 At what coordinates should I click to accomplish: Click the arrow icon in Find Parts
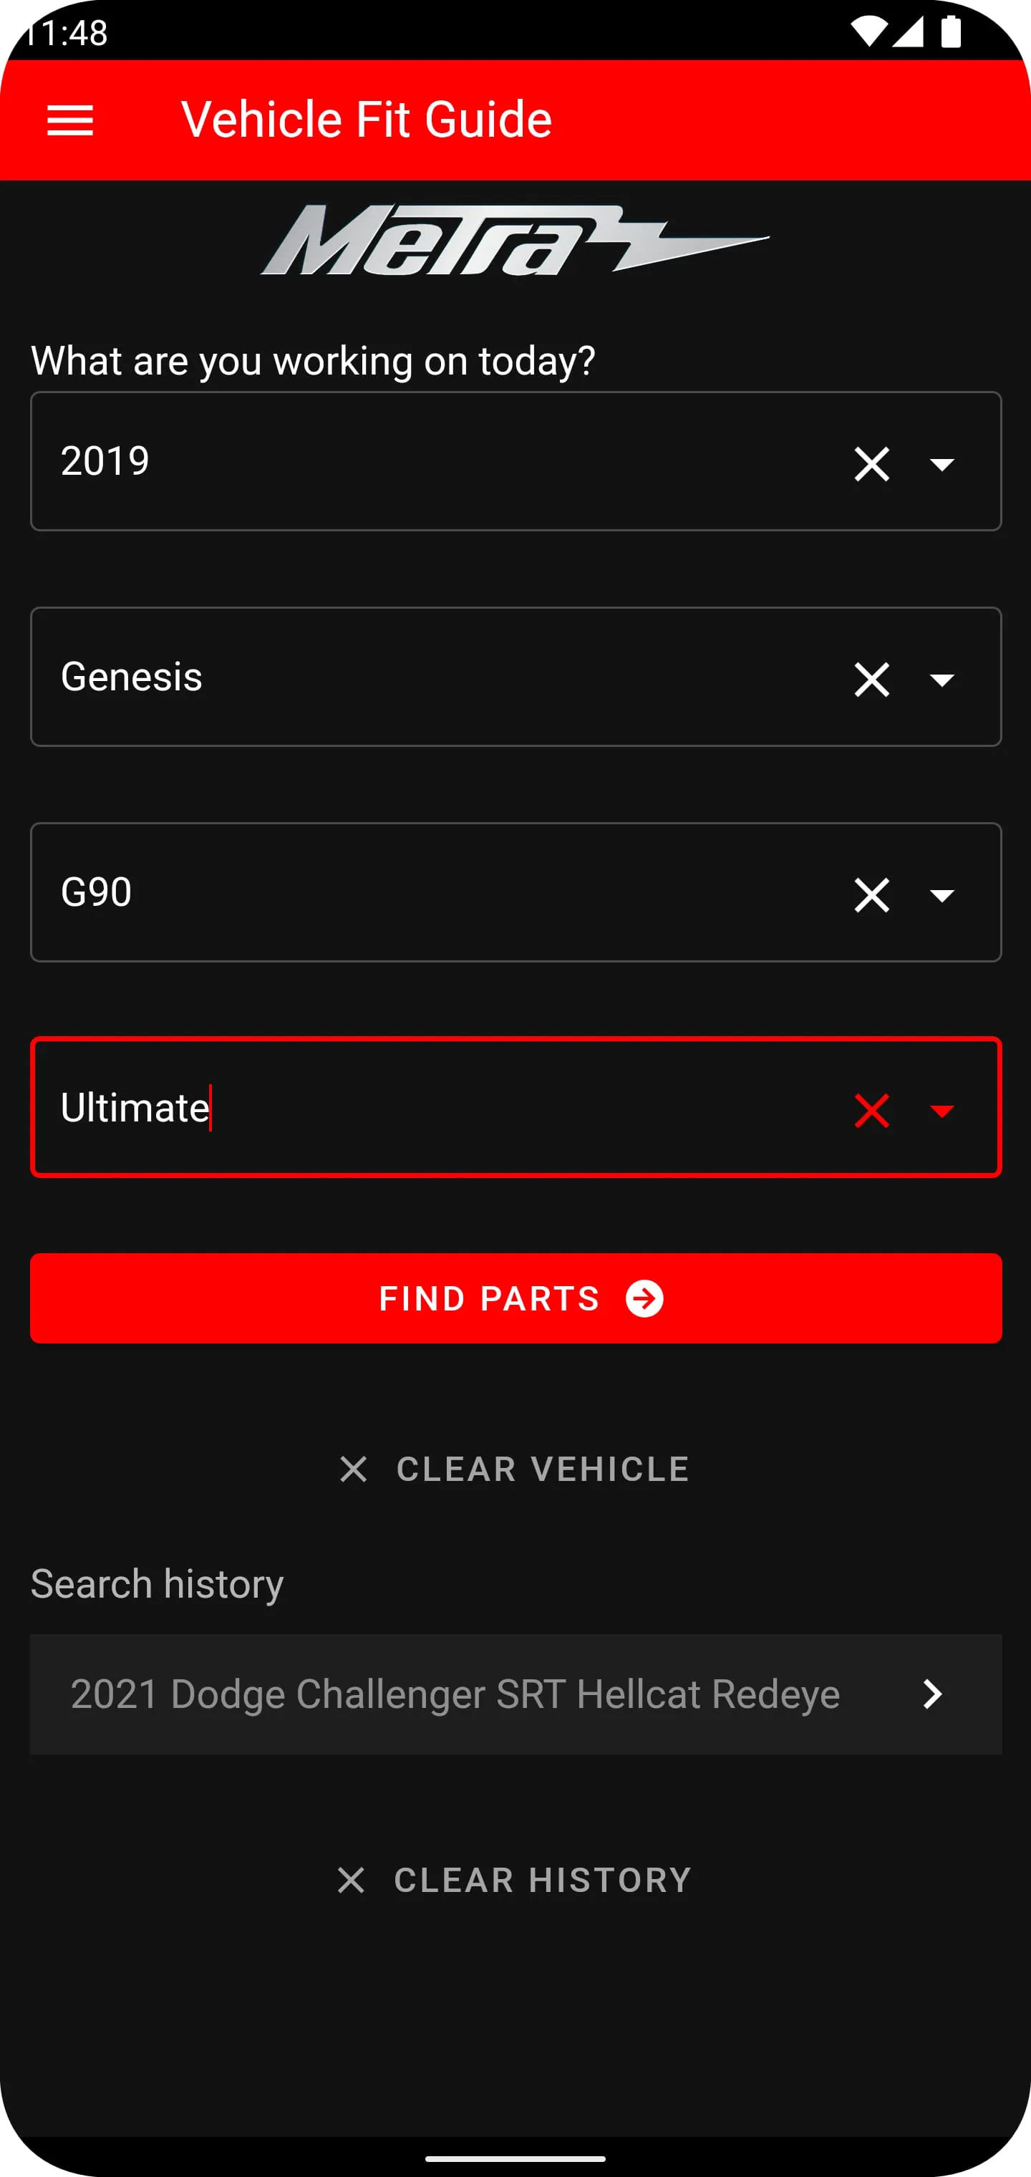click(x=645, y=1299)
